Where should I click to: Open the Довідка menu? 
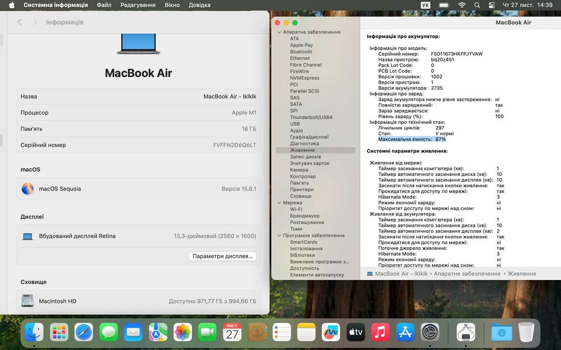coord(200,5)
